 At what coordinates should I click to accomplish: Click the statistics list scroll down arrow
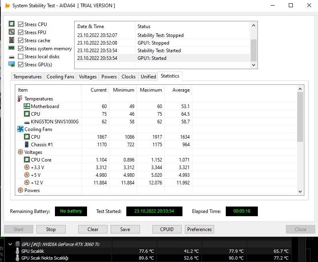coord(300,191)
